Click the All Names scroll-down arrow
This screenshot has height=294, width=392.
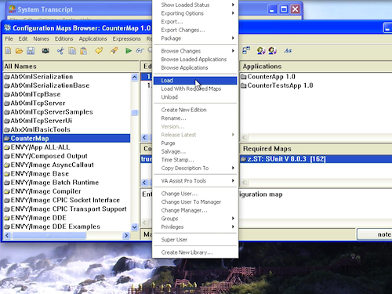(135, 227)
